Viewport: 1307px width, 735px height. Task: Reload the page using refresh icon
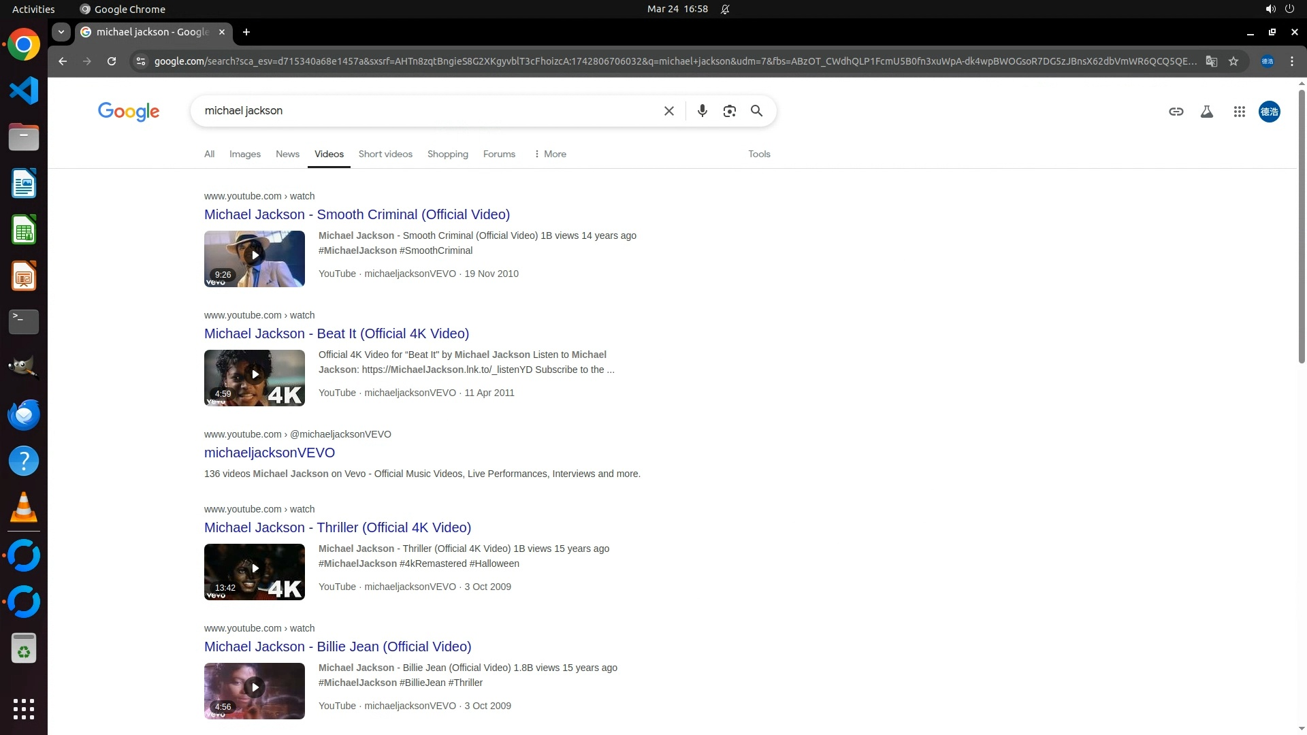112,61
